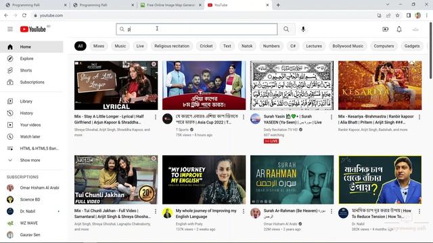
Task: Click in the YouTube search field
Action: tap(197, 29)
